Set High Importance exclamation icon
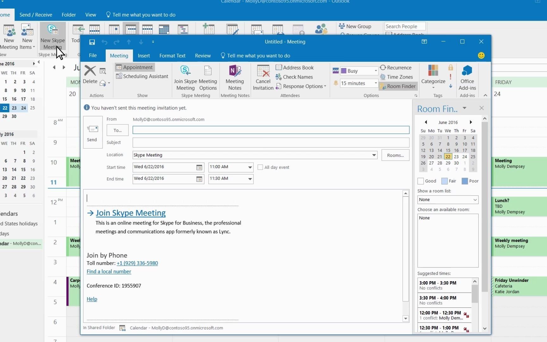The height and width of the screenshot is (342, 547). pos(450,77)
